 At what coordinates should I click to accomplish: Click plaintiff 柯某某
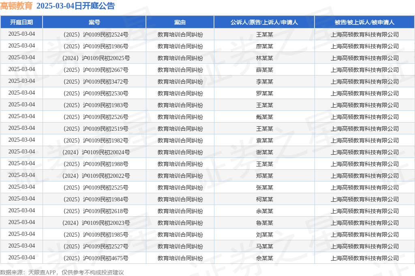click(x=264, y=199)
